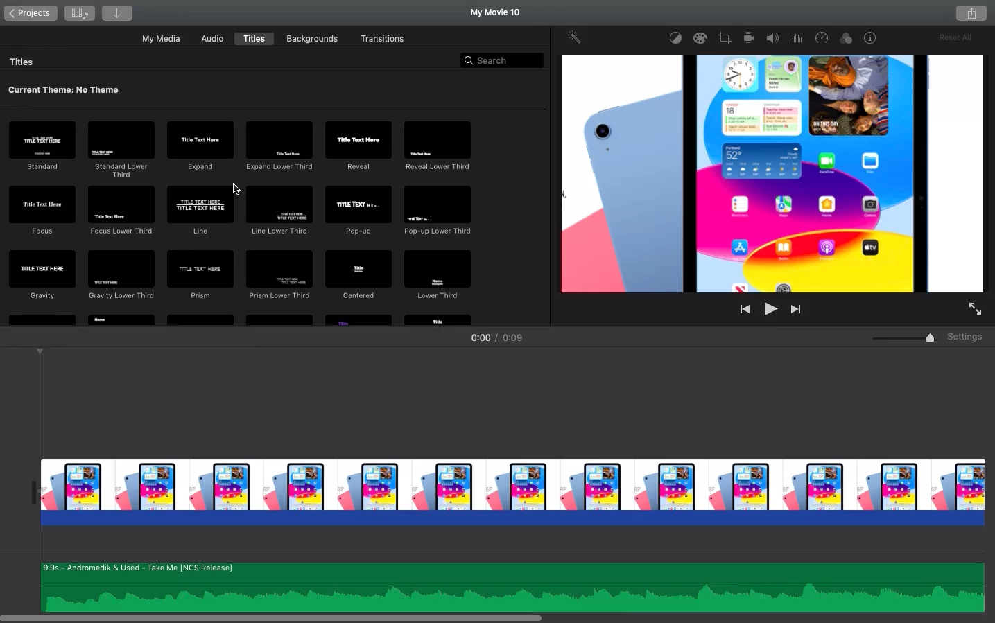Image resolution: width=995 pixels, height=623 pixels.
Task: Open the volume speaker tool
Action: point(773,39)
